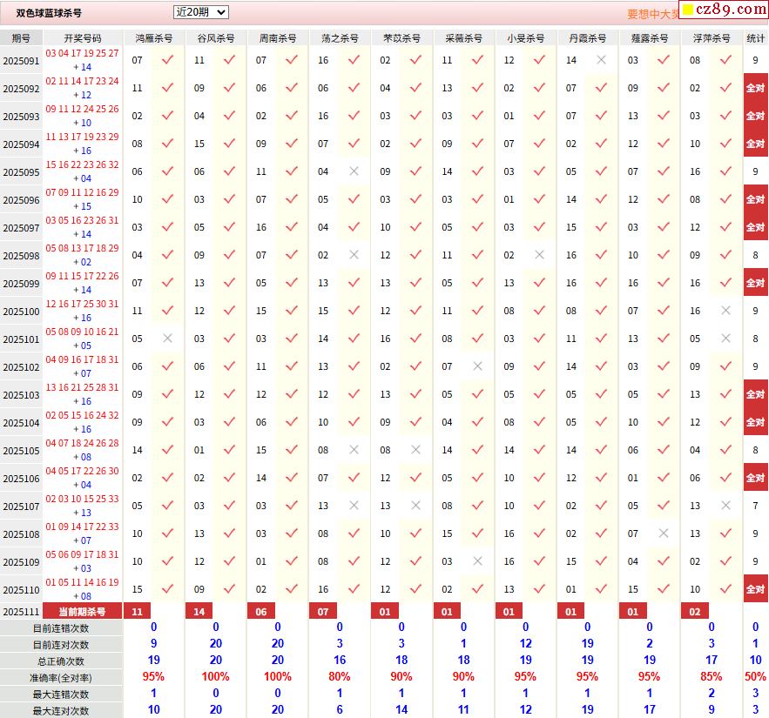Open the 近20期 period dropdown
This screenshot has height=718, width=769.
[x=201, y=12]
